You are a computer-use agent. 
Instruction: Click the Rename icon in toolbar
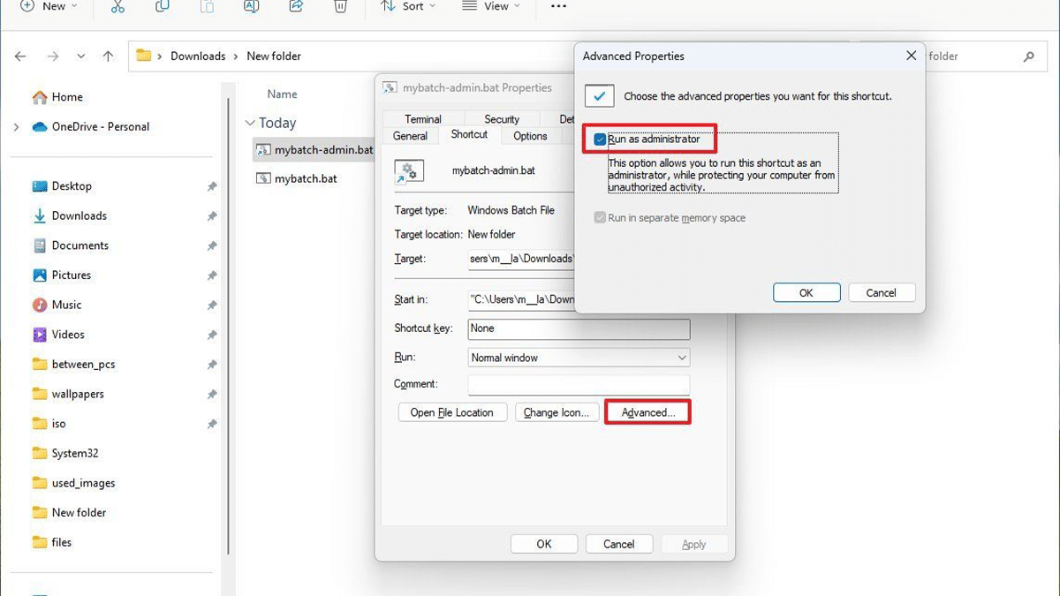[251, 6]
